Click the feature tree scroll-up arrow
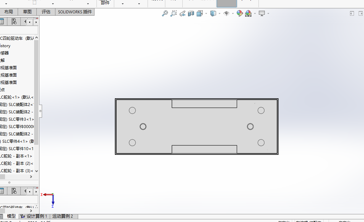Image resolution: width=364 pixels, height=222 pixels. [36, 38]
